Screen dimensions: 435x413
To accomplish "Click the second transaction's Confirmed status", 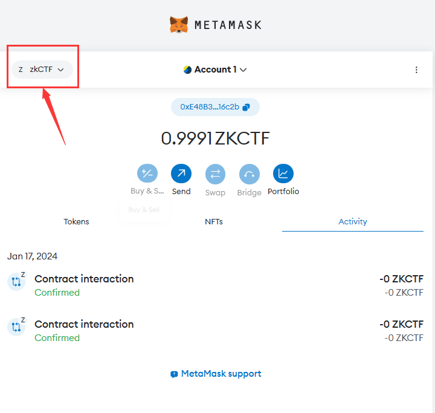I will 57,338.
